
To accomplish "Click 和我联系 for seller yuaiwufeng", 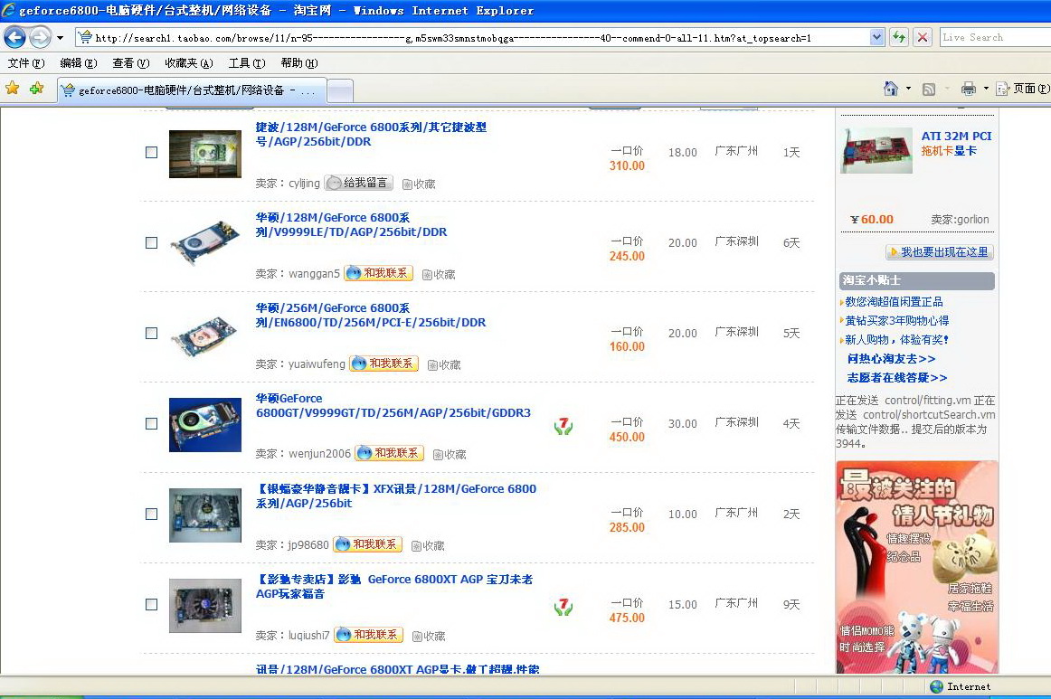I will [x=384, y=364].
